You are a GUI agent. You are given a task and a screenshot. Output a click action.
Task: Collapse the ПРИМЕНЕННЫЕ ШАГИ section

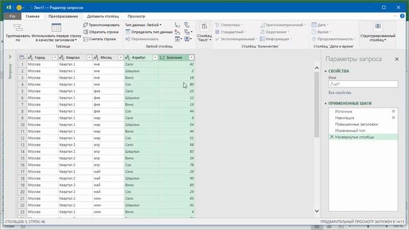[325, 103]
